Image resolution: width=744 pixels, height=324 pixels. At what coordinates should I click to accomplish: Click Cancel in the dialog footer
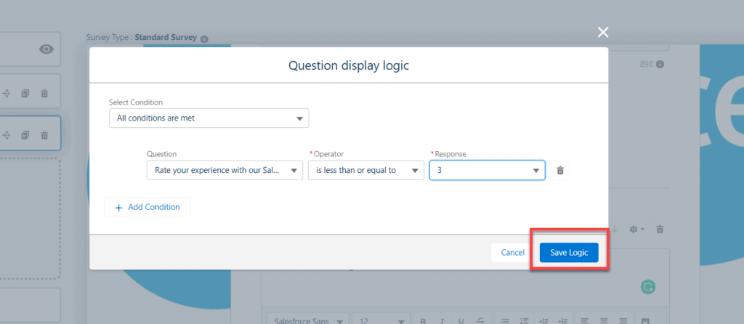[512, 252]
